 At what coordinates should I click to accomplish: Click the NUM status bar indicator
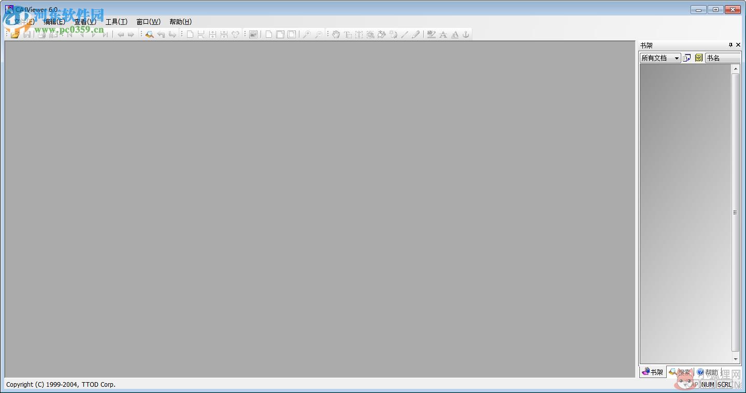(708, 384)
